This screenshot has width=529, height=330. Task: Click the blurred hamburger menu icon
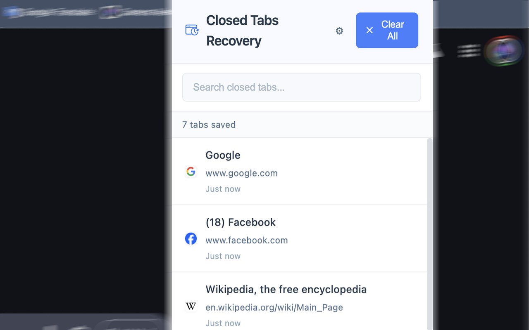(469, 51)
